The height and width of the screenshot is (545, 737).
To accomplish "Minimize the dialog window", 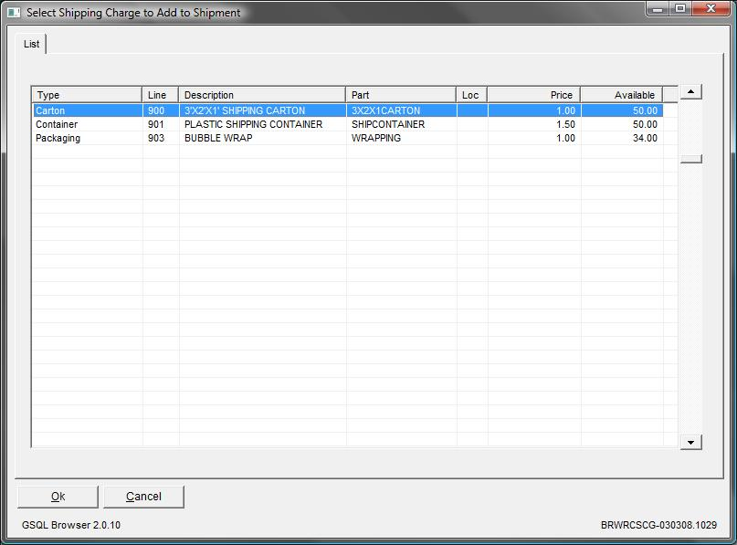I will (x=658, y=8).
